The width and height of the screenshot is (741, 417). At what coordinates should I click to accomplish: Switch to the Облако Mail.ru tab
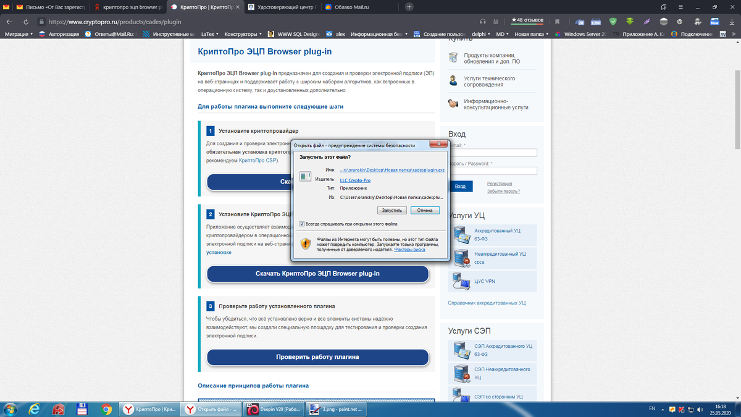click(359, 7)
